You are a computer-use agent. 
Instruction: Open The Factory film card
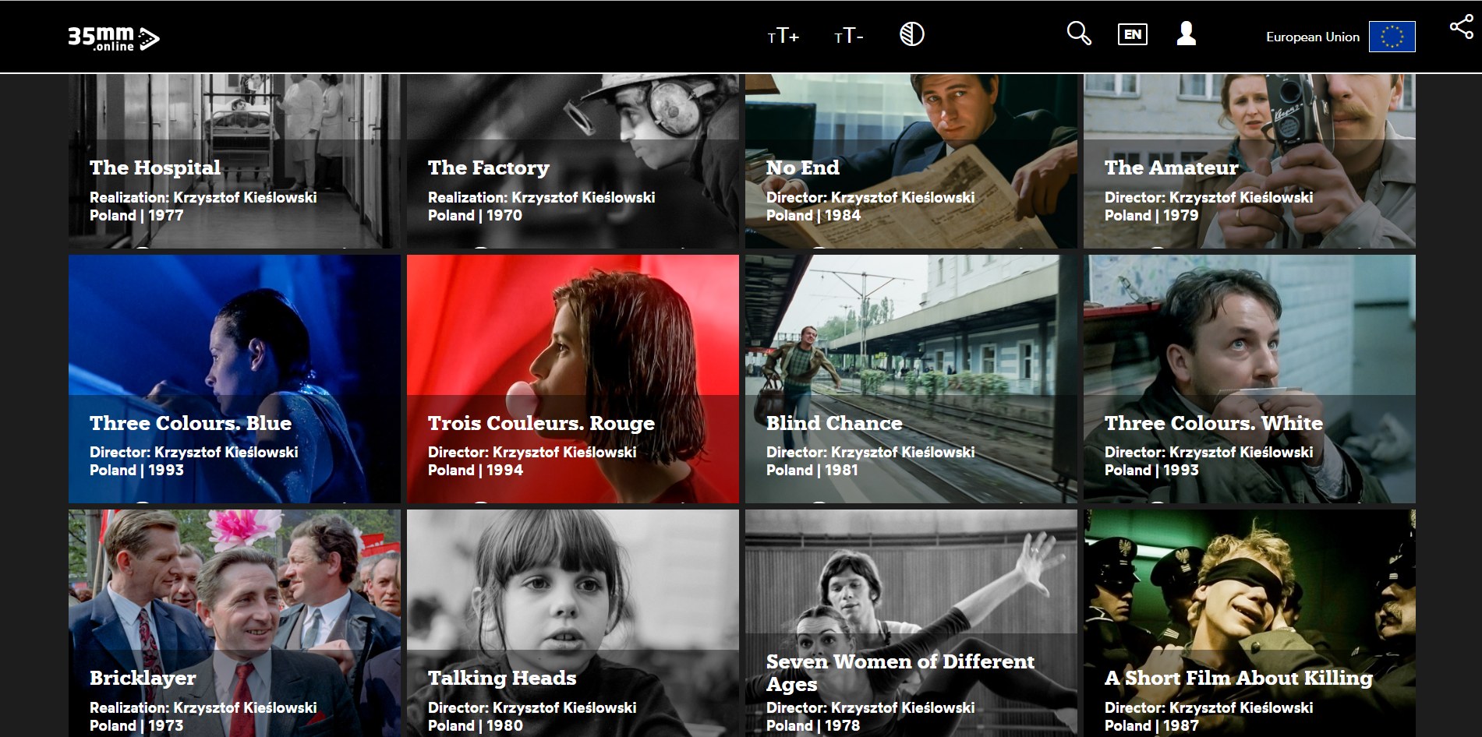pos(573,161)
